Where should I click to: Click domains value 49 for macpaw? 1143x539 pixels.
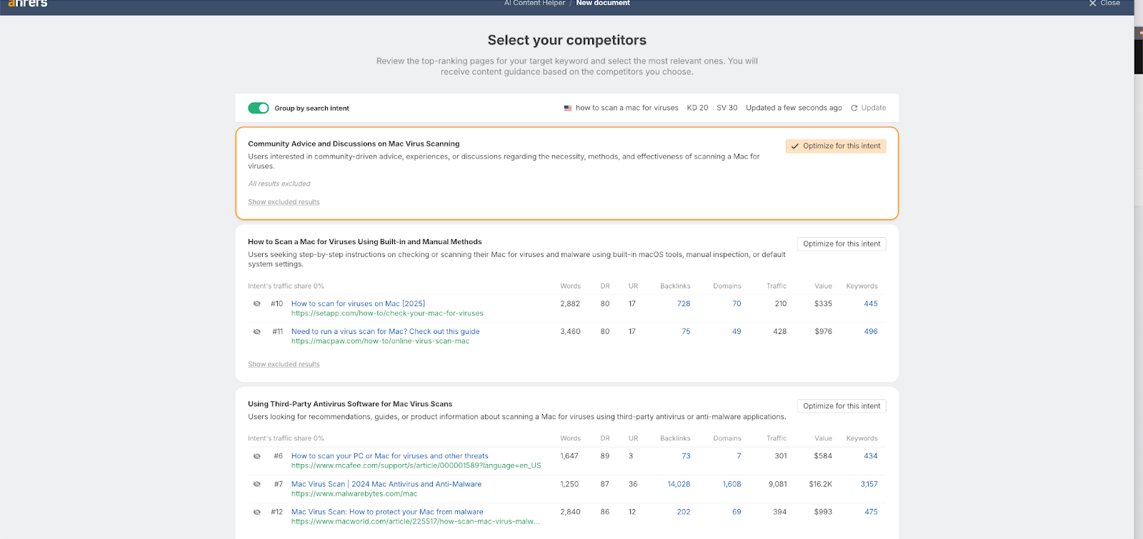point(737,331)
